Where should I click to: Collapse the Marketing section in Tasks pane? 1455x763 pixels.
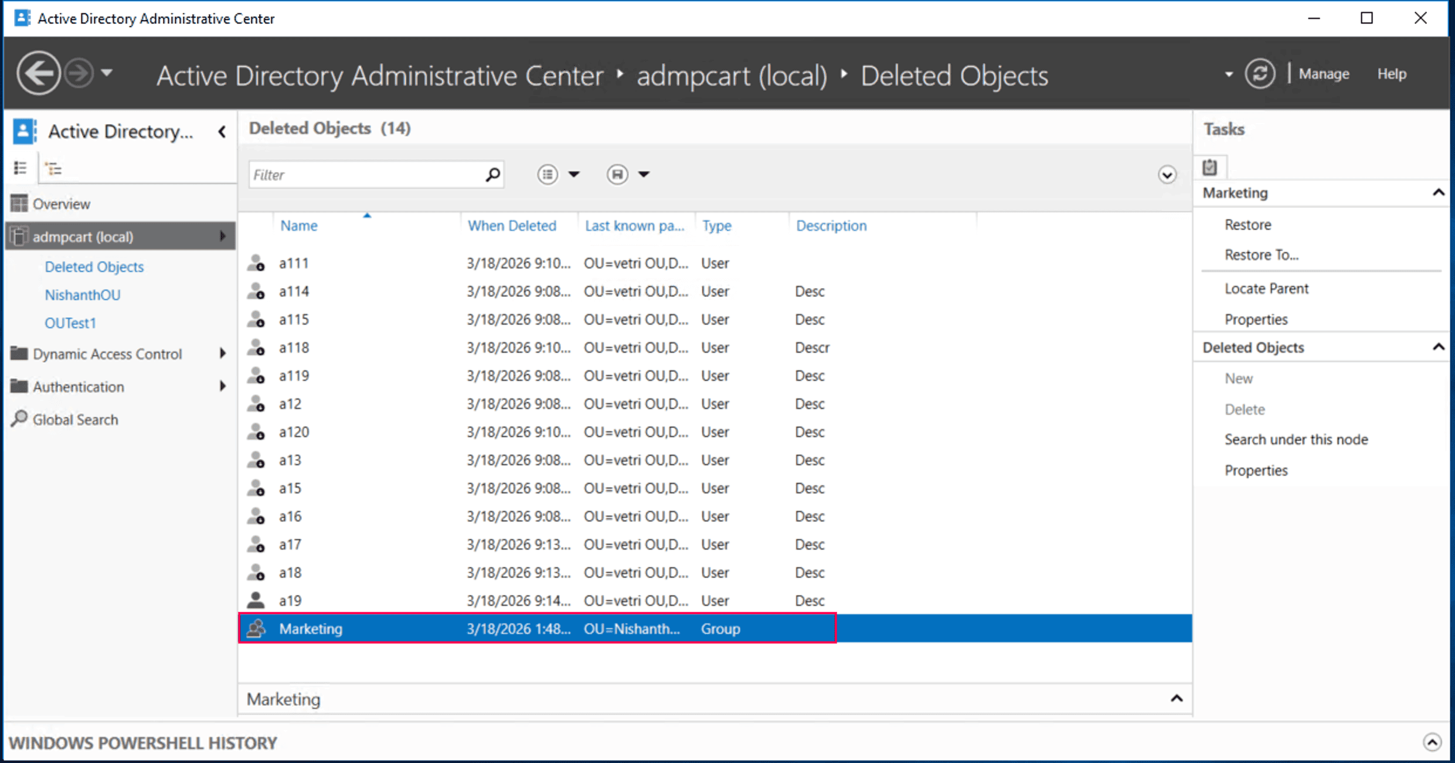tap(1439, 192)
